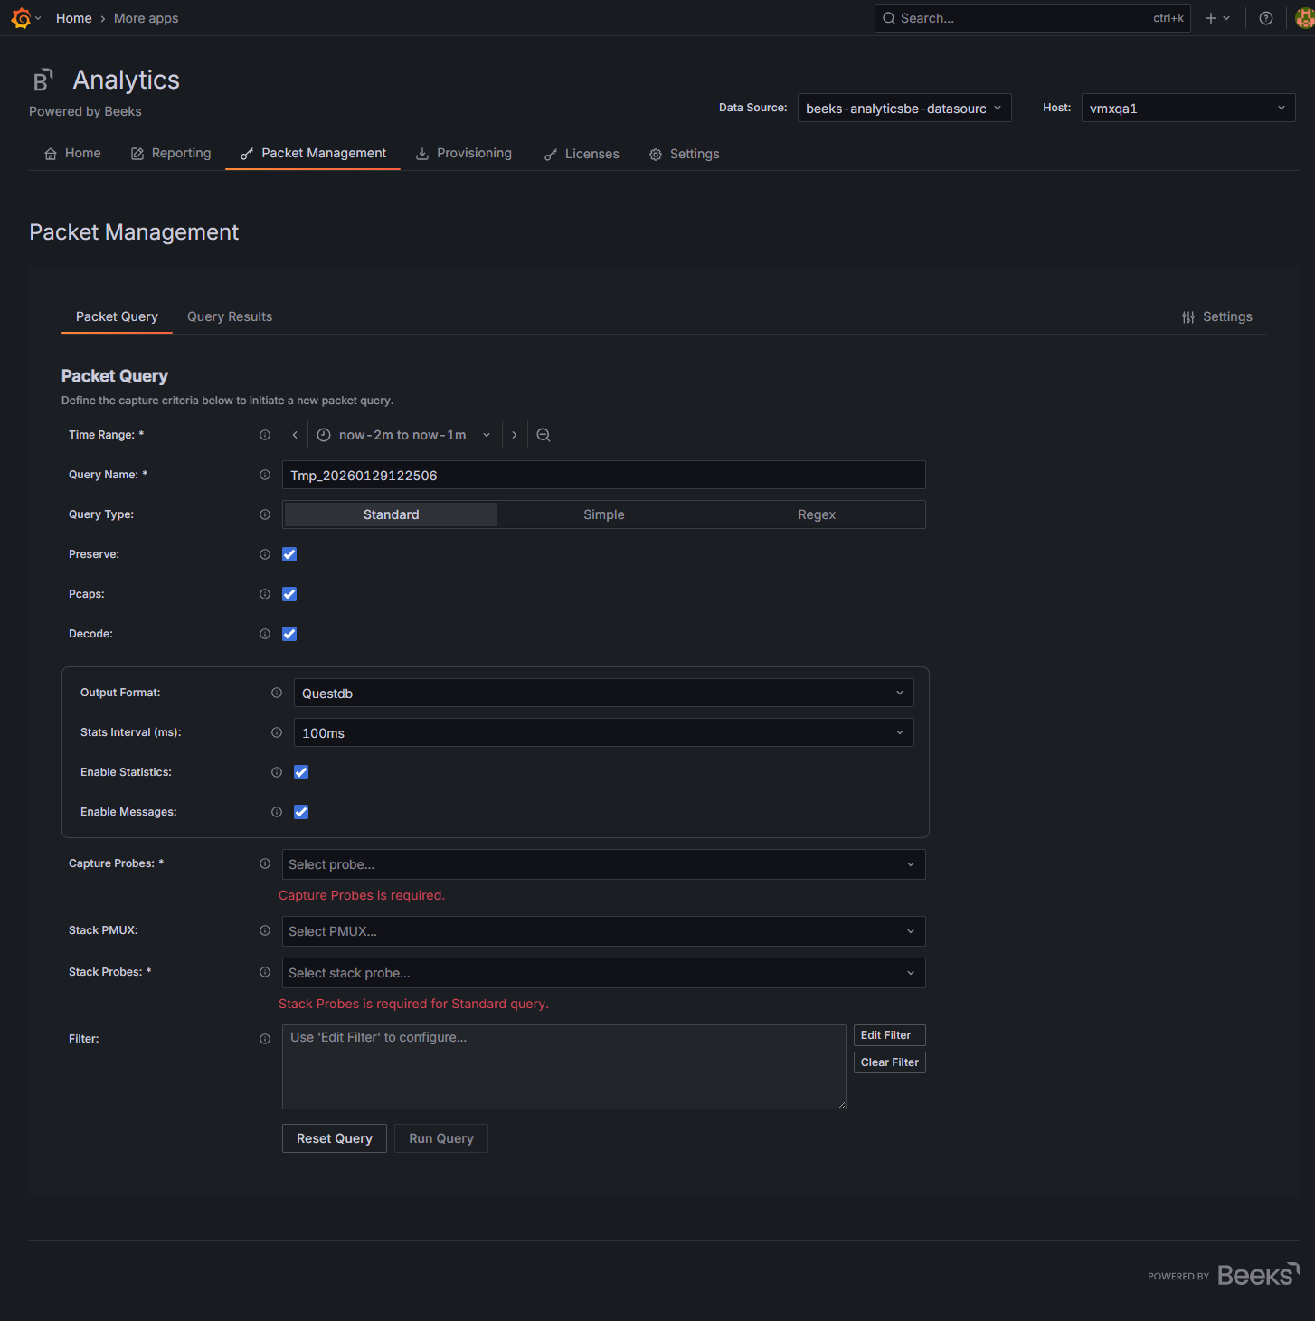Click info icon beside Capture Probes label

(265, 863)
